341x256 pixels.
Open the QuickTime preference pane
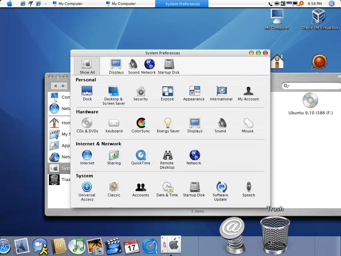[141, 157]
